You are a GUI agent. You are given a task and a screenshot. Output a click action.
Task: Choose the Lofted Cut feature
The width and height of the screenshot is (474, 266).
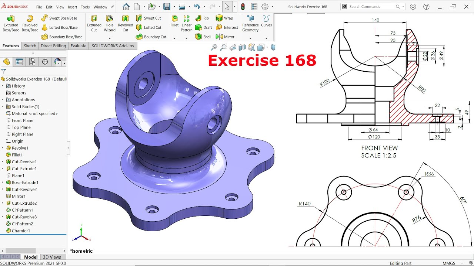(x=148, y=27)
